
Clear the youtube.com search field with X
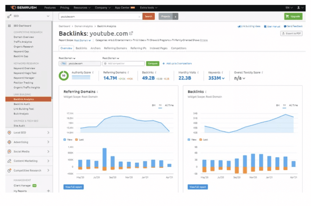[139, 17]
